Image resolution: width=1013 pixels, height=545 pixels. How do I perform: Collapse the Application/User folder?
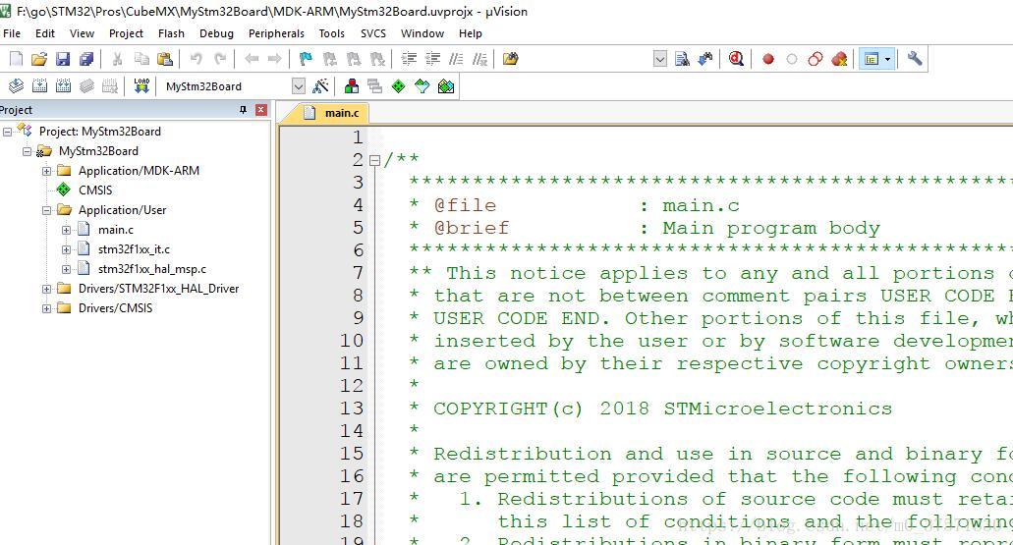coord(46,210)
